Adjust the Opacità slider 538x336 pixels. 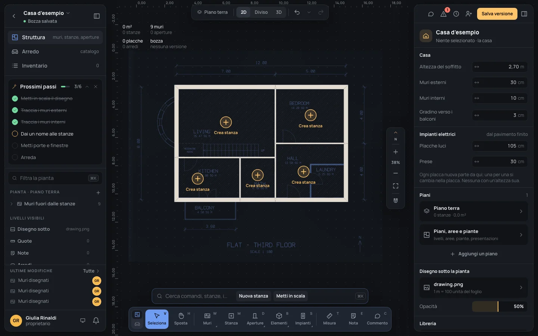click(x=500, y=307)
